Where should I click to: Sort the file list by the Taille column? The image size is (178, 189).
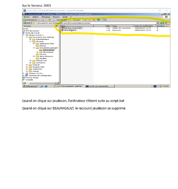coord(102,26)
